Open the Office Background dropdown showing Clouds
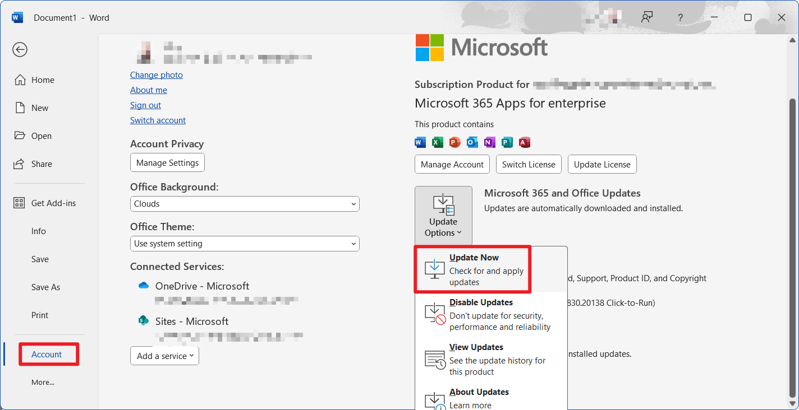The height and width of the screenshot is (410, 799). coord(245,204)
